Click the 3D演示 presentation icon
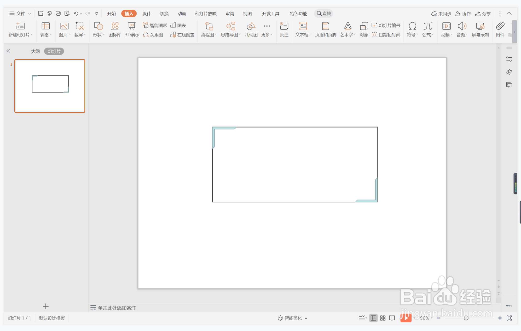The image size is (521, 331). coord(132,29)
